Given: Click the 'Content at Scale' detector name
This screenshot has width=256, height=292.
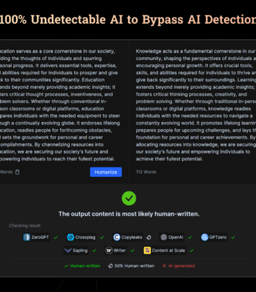Looking at the screenshot, I should (x=168, y=250).
